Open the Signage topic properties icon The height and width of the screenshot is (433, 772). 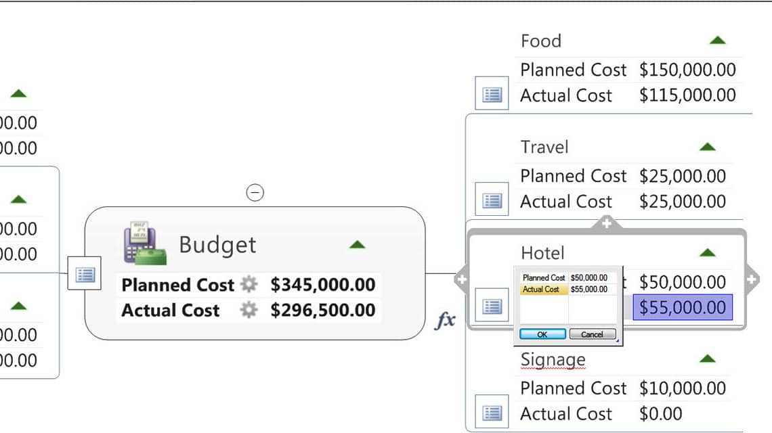pos(492,412)
